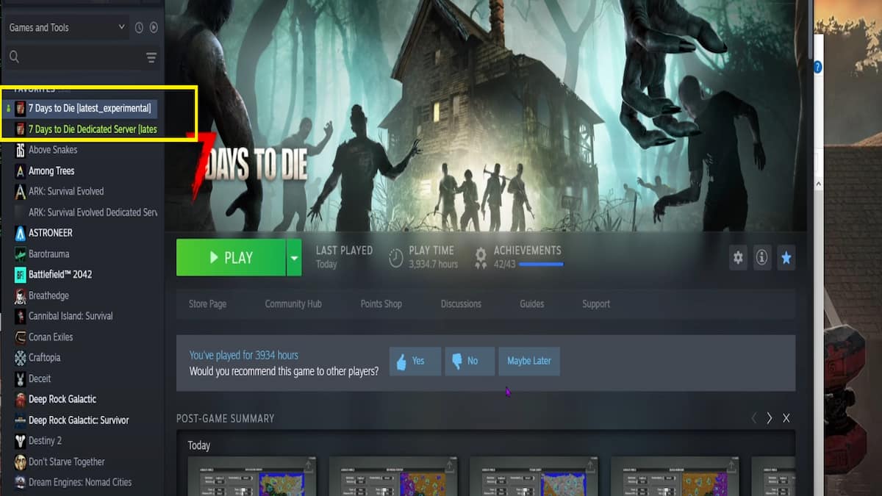Image resolution: width=882 pixels, height=496 pixels.
Task: Open the Points Shop tab
Action: click(x=381, y=303)
